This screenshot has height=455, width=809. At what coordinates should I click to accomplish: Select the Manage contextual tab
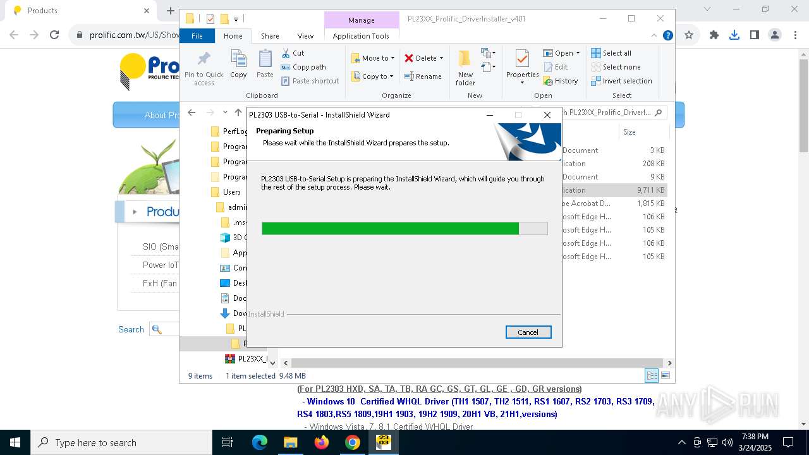[361, 20]
